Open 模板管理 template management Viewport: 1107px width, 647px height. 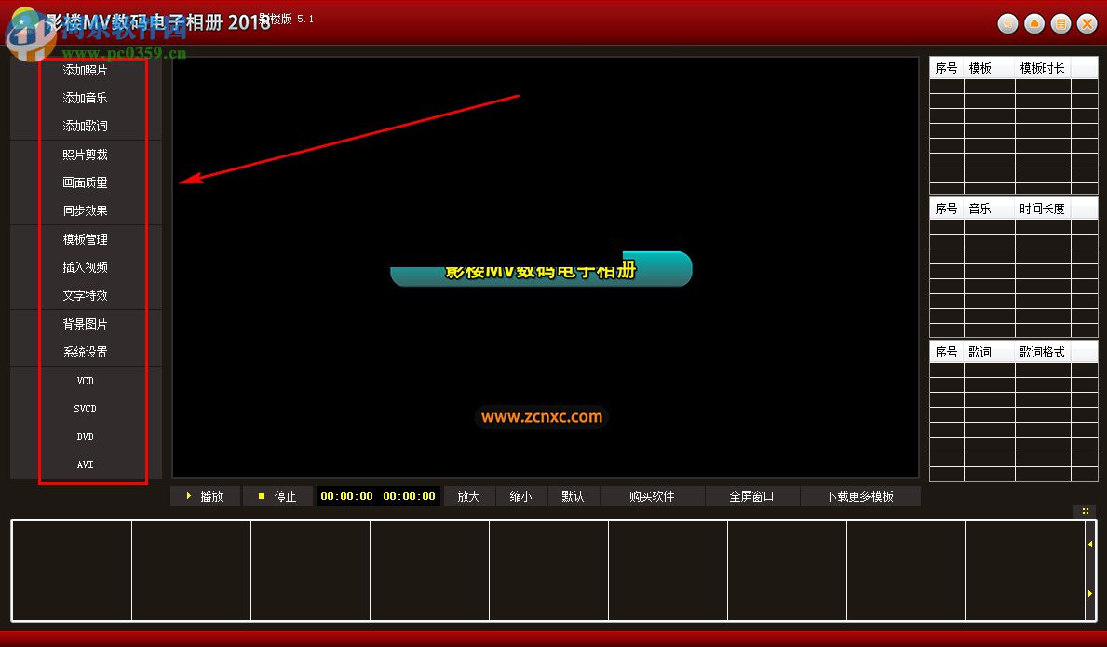pyautogui.click(x=85, y=239)
